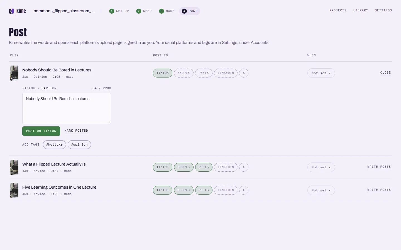Open When dropdown for What a Flipped Lecture
Image resolution: width=401 pixels, height=250 pixels.
pyautogui.click(x=321, y=167)
